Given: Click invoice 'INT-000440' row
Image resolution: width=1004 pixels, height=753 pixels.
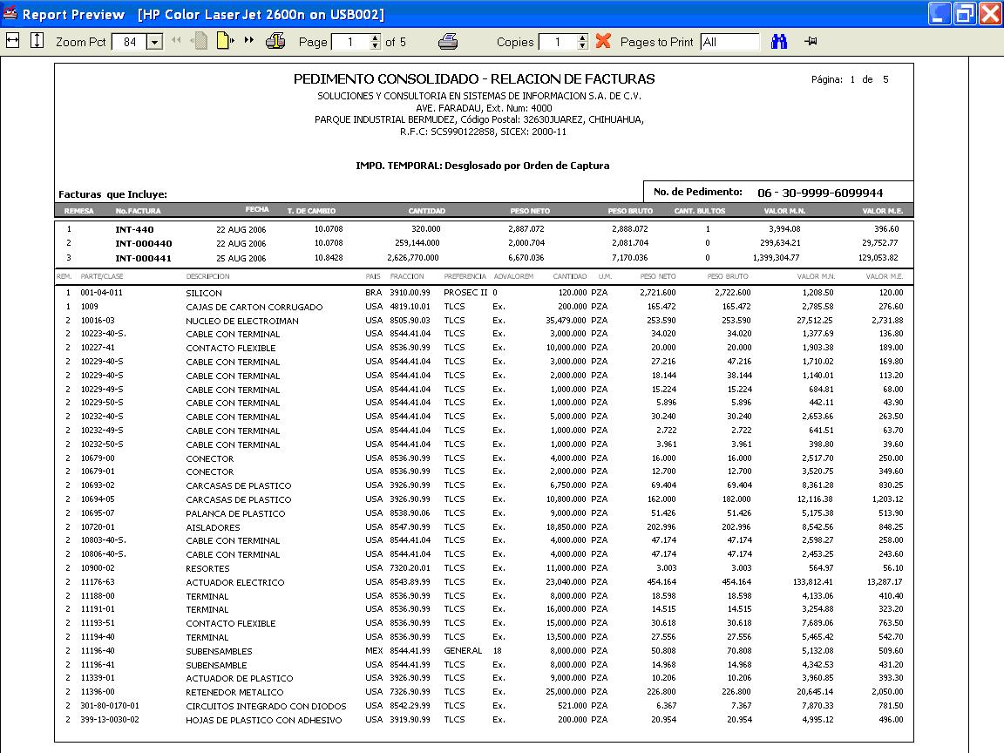Looking at the screenshot, I should (x=144, y=243).
